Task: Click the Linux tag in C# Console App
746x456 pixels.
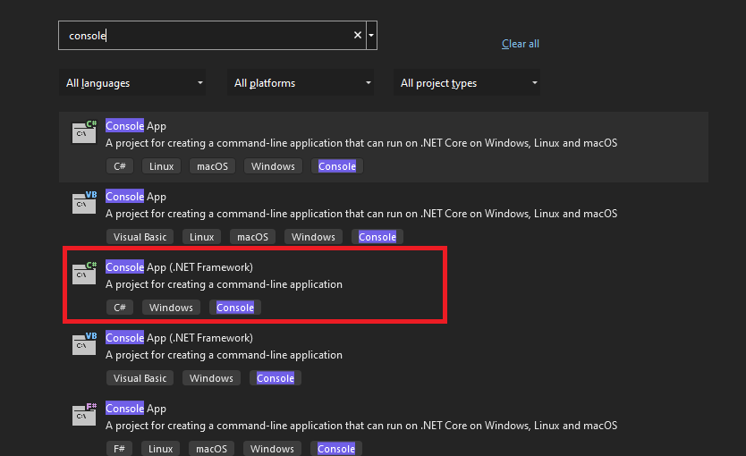Action: coord(161,166)
